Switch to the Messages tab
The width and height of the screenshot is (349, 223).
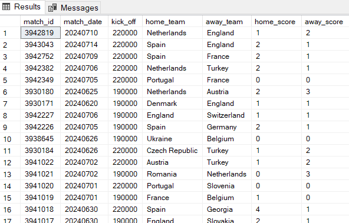(73, 8)
